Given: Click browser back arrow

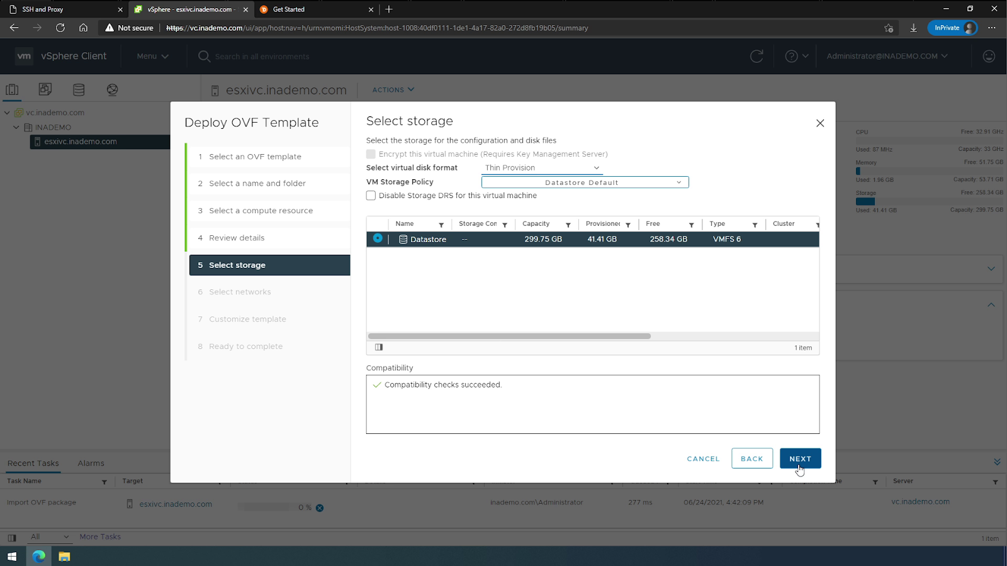Looking at the screenshot, I should tap(14, 28).
